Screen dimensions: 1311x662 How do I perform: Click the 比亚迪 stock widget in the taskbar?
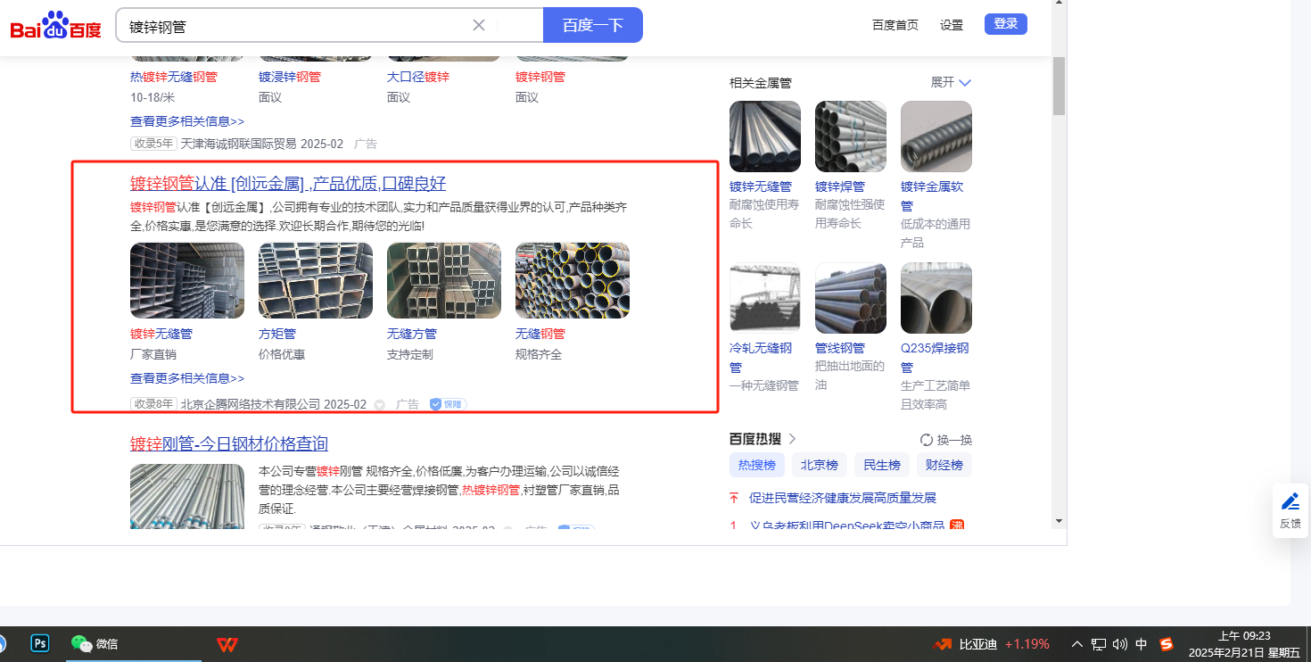pos(991,644)
